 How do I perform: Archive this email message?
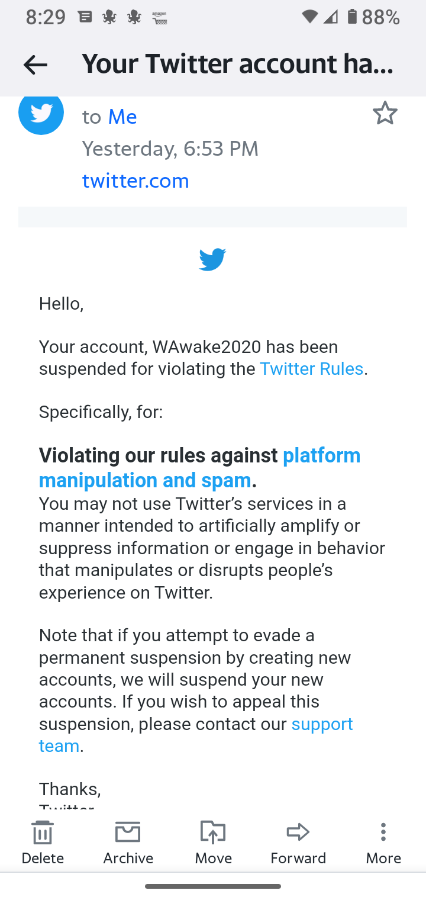click(x=128, y=842)
